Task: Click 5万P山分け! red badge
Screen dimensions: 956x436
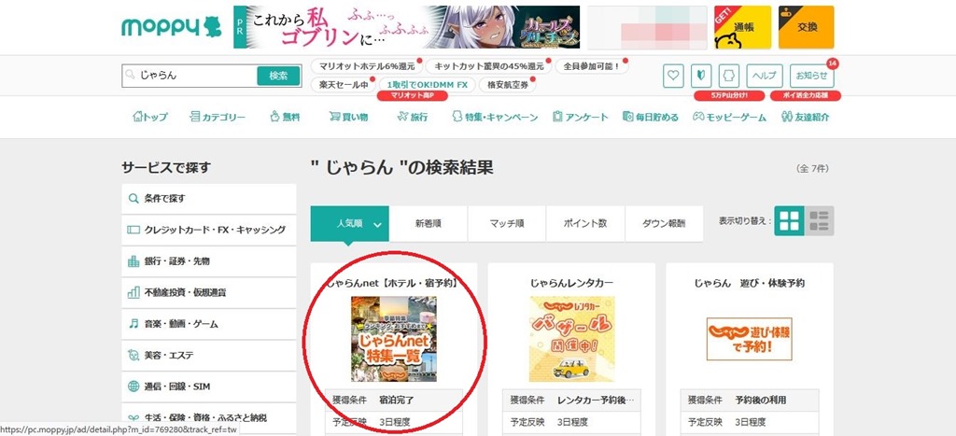Action: coord(729,96)
